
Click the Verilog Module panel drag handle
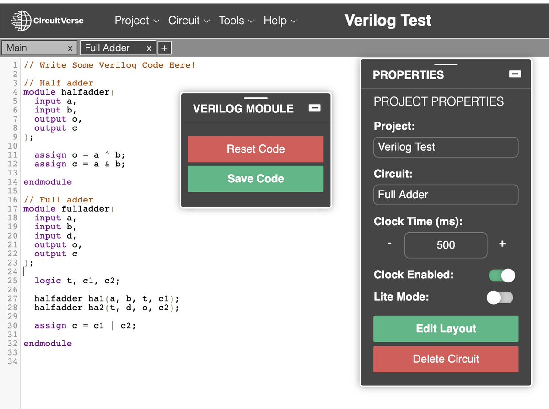(256, 98)
